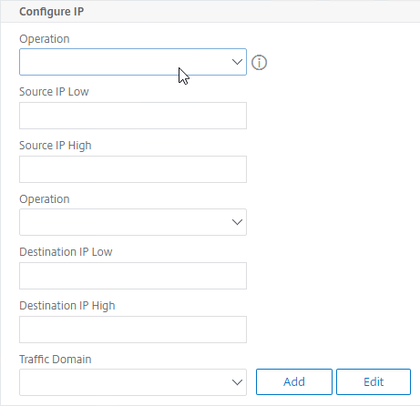
Task: Click the info icon beside the Operation dropdown
Action: (x=259, y=63)
